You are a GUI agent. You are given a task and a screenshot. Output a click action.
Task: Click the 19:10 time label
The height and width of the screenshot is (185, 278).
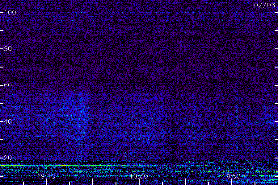point(46,176)
